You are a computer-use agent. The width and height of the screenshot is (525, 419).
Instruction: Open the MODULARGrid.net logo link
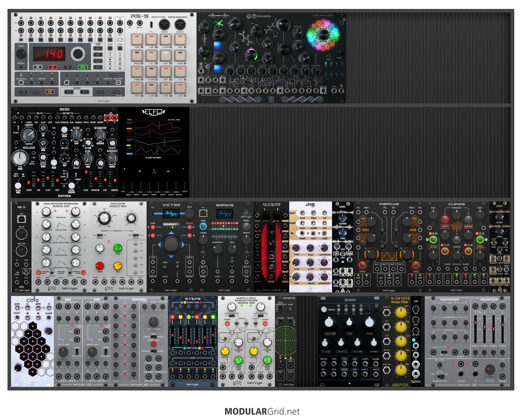tap(262, 412)
